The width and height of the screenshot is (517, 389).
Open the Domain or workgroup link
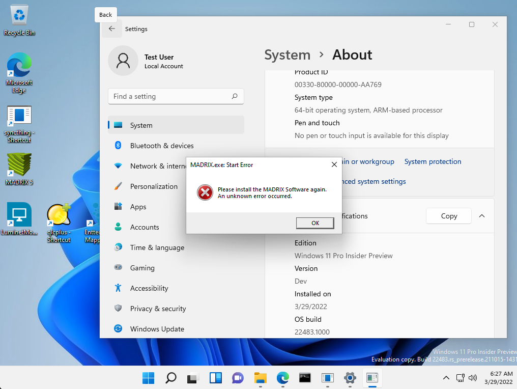pyautogui.click(x=368, y=162)
